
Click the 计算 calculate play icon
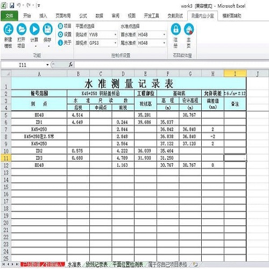coord(34,29)
